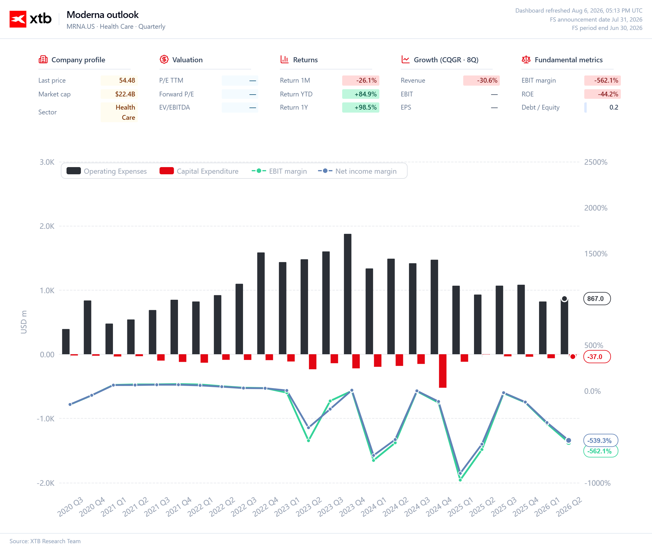The height and width of the screenshot is (548, 652).
Task: Click the Fundamental metrics scales icon
Action: pyautogui.click(x=526, y=59)
